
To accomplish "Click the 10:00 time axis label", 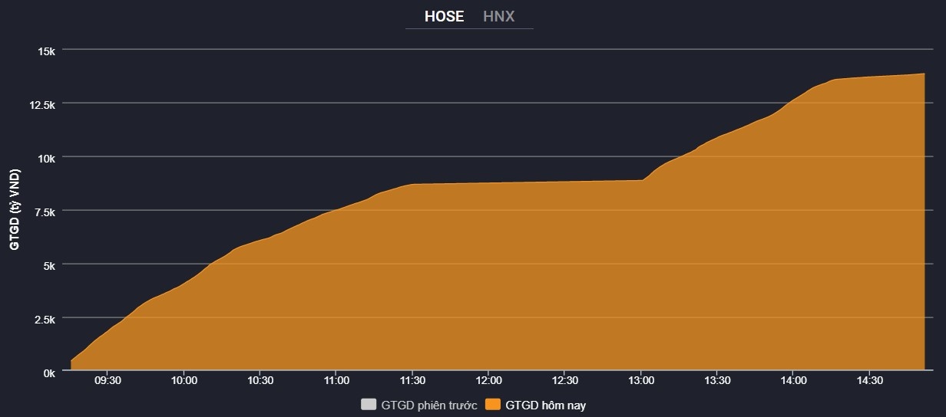I will tap(184, 380).
